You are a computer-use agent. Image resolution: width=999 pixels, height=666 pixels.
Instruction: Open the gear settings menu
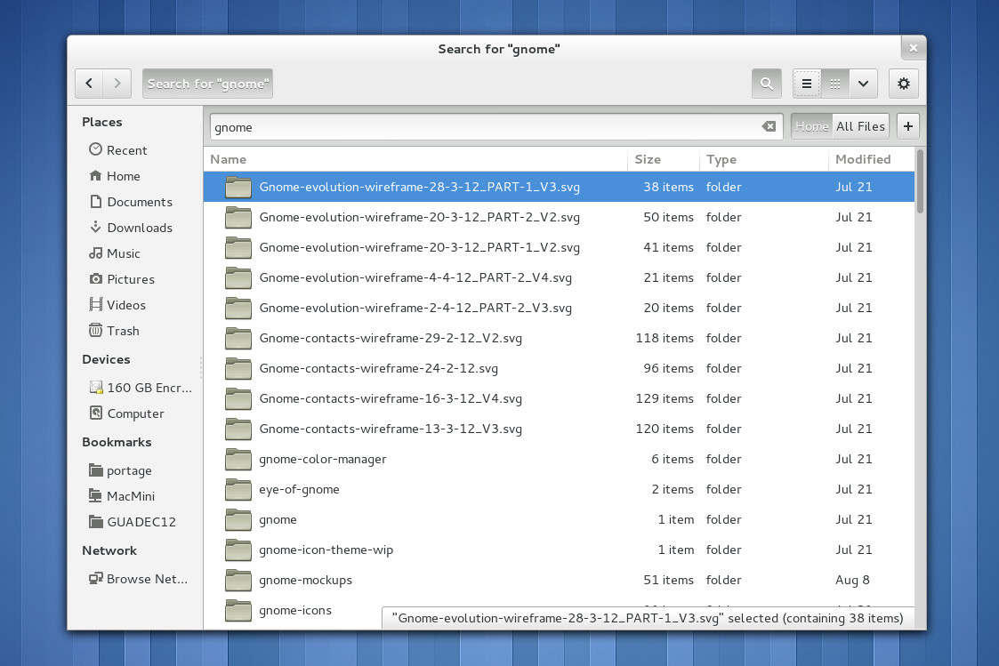(x=904, y=84)
